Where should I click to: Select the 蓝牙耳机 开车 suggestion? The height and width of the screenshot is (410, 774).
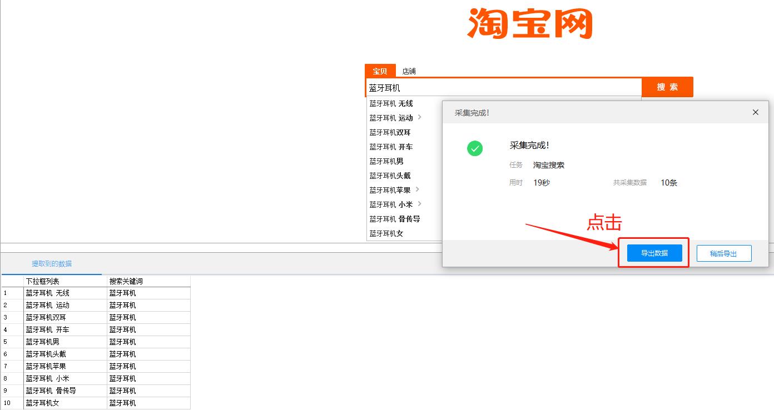click(x=389, y=147)
